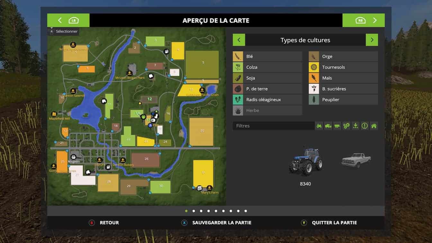Click Quitter la partie
This screenshot has width=432, height=243.
334,223
